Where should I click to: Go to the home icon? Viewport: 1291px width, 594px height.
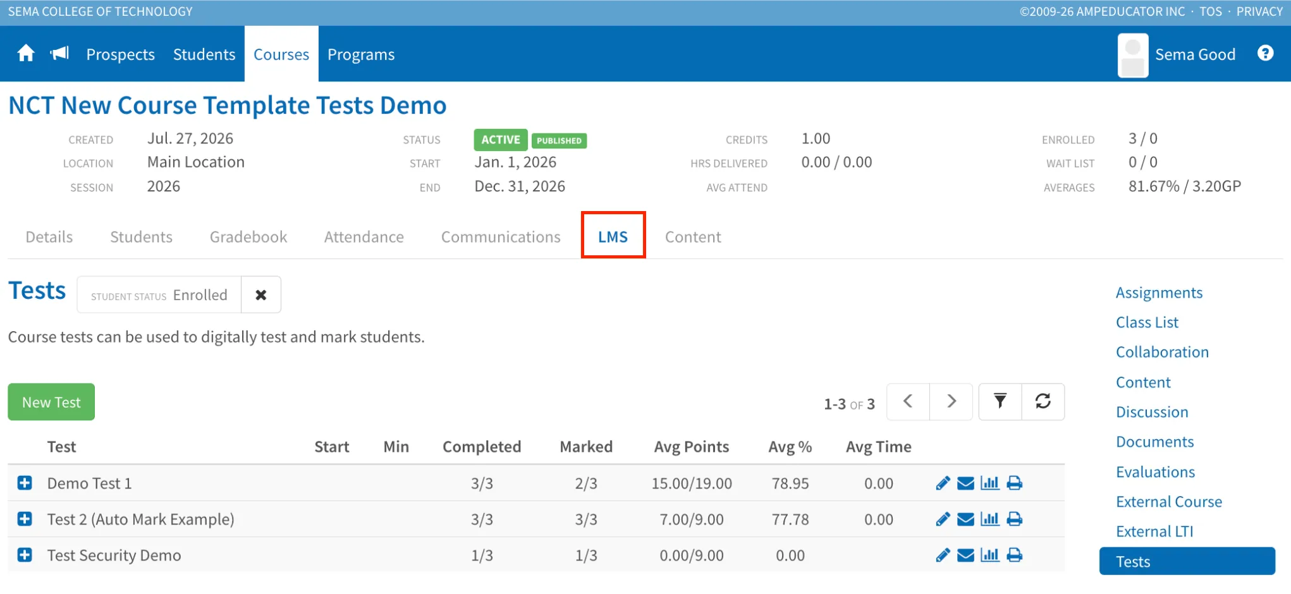point(26,54)
